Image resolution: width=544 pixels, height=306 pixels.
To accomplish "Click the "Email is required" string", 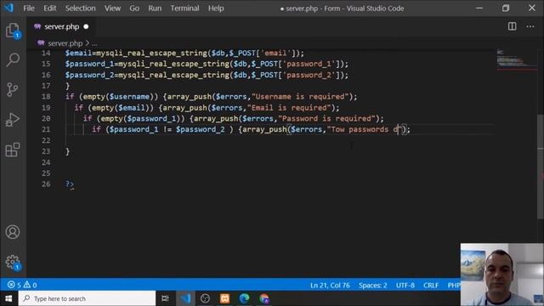I will point(289,108).
